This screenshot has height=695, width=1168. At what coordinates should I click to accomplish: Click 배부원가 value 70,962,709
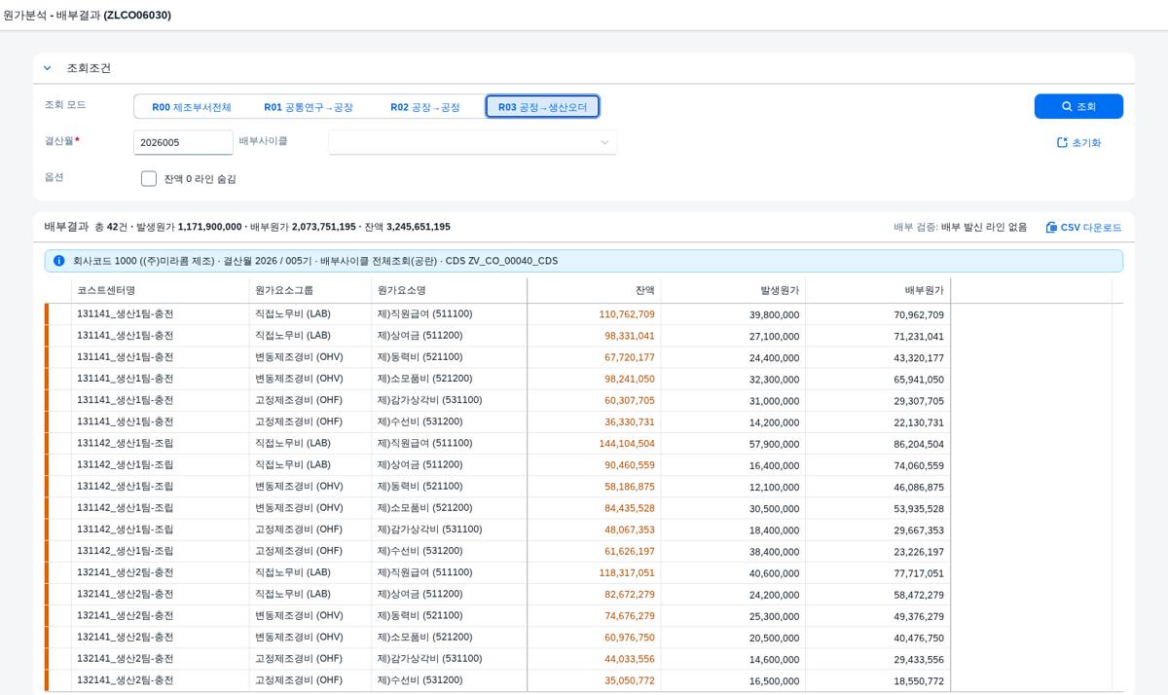919,314
